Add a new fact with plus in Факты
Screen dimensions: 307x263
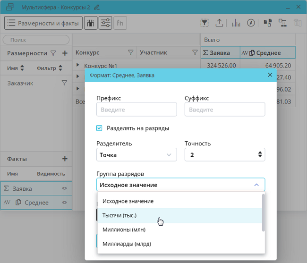click(x=65, y=159)
